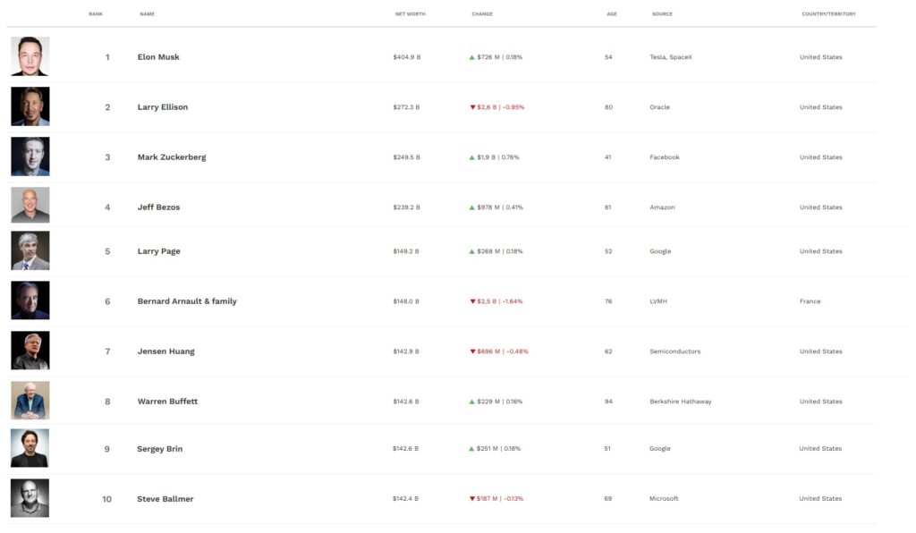Click the France country cell

pos(810,301)
